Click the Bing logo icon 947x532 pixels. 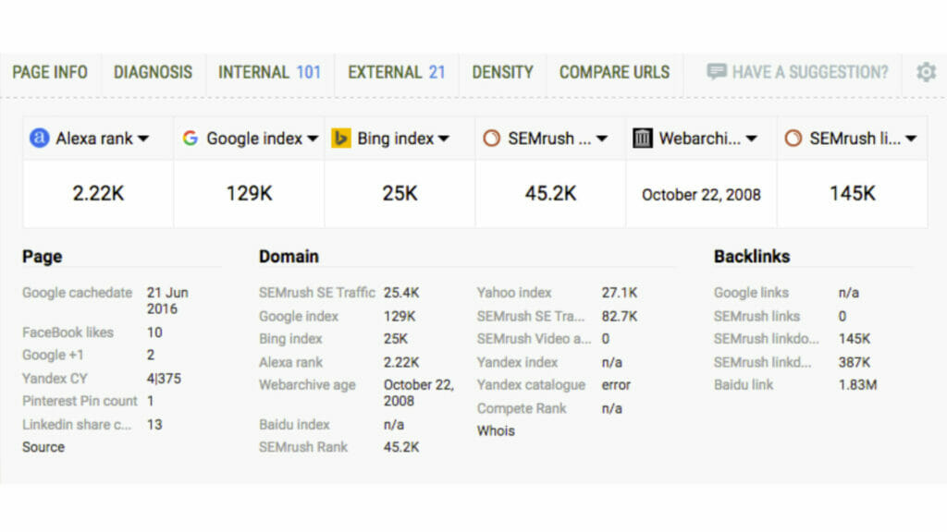click(x=341, y=139)
